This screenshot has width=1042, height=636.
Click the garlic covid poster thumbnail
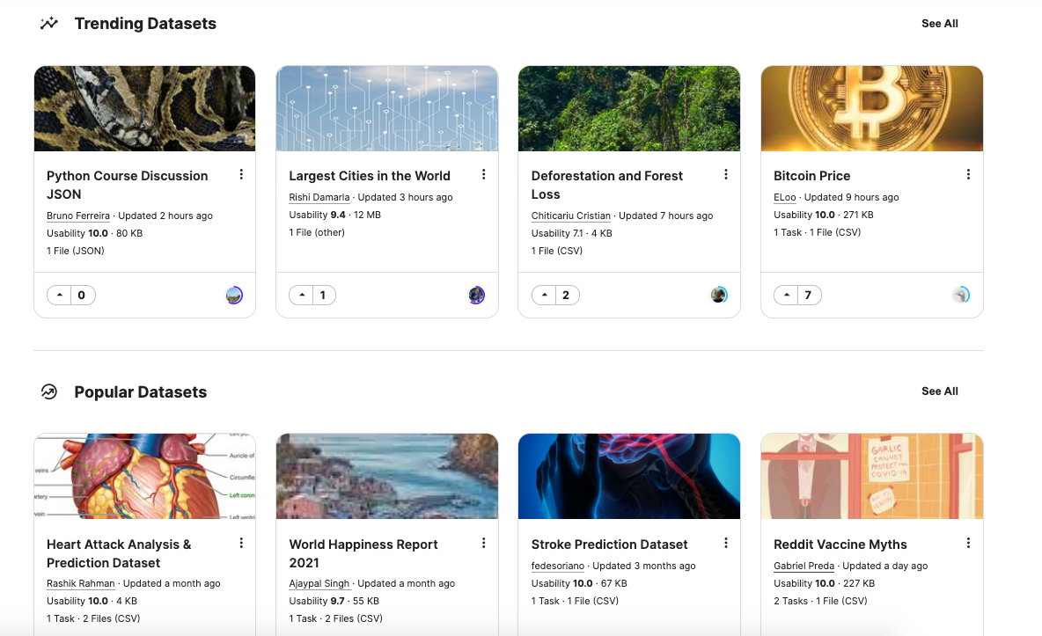(x=872, y=477)
